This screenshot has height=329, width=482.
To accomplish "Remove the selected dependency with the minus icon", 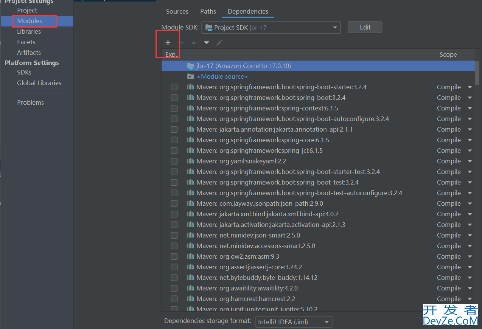I will [181, 43].
